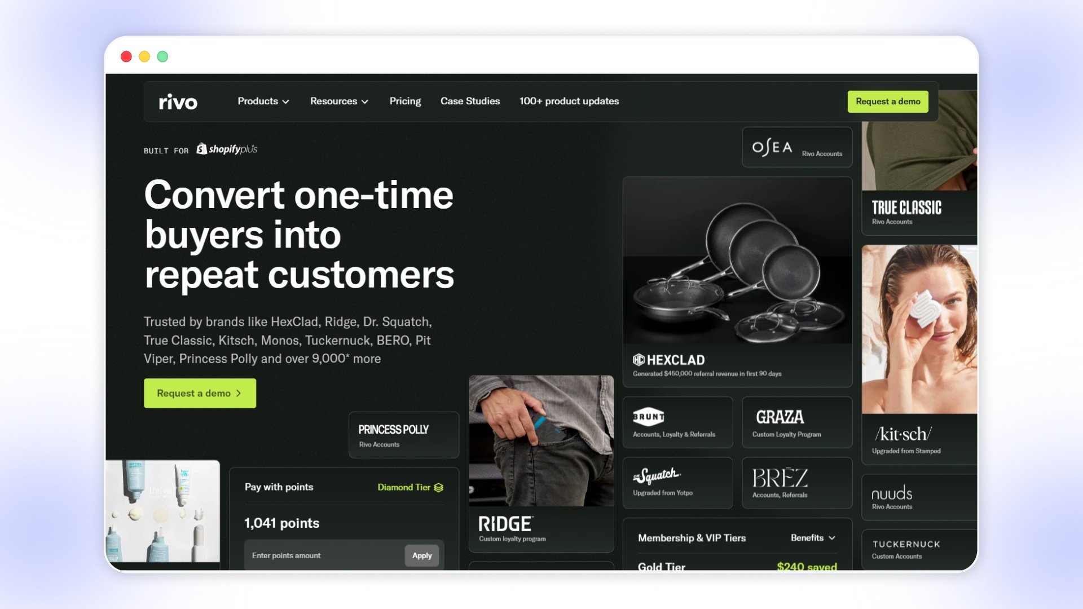Open the Ridge wallet photo card

(541, 441)
